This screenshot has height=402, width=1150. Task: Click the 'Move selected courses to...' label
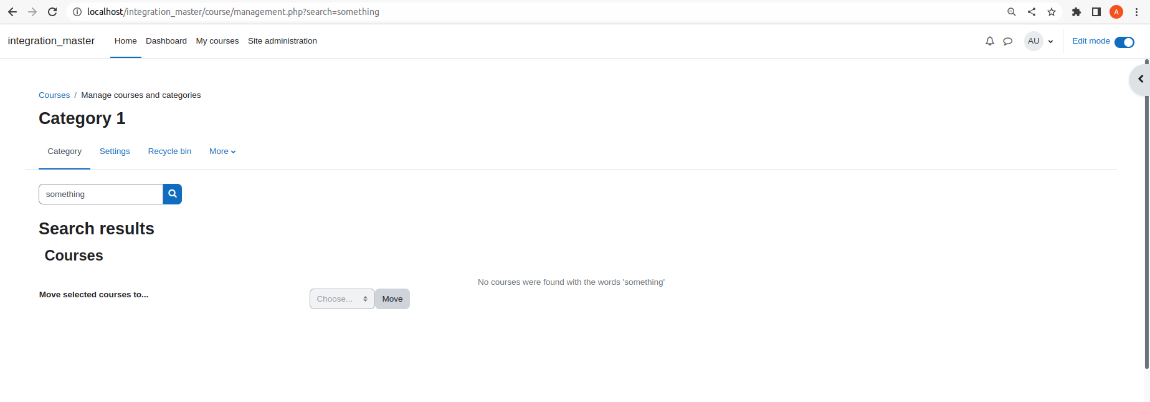pyautogui.click(x=94, y=295)
